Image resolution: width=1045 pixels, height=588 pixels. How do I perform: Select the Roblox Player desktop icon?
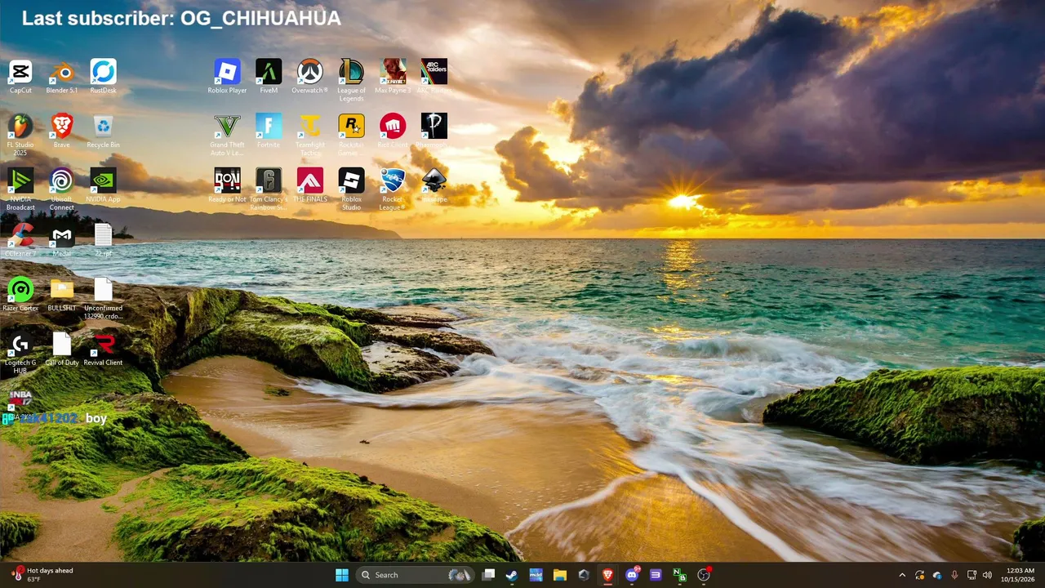coord(227,76)
